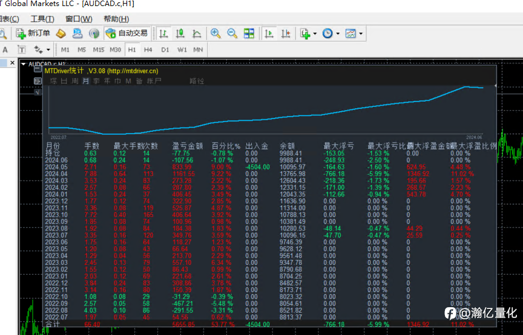Select H4 timeframe

(148, 50)
